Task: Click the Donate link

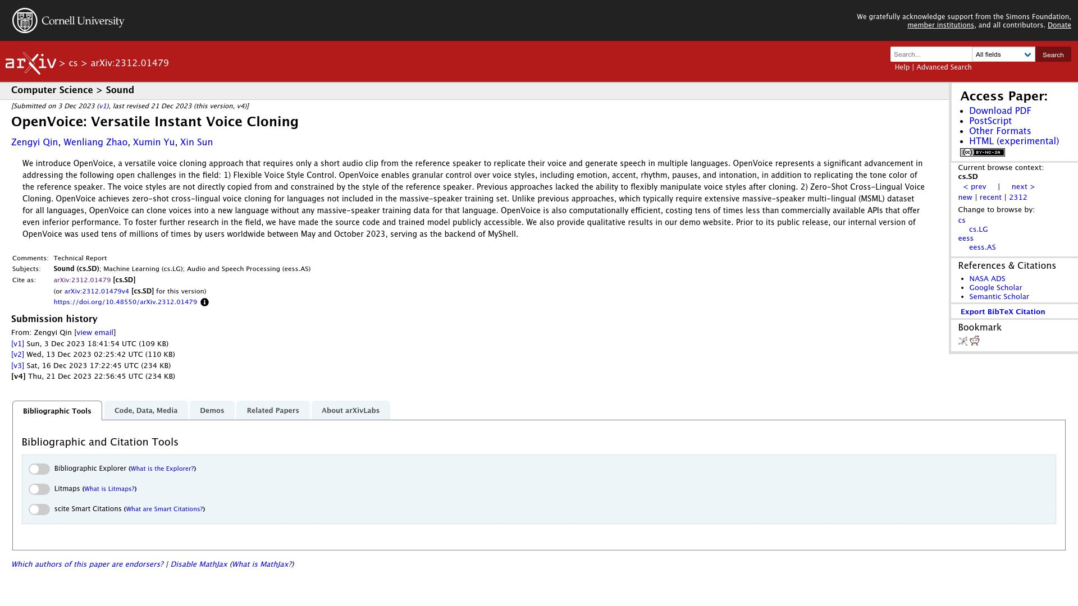Action: [x=1059, y=25]
